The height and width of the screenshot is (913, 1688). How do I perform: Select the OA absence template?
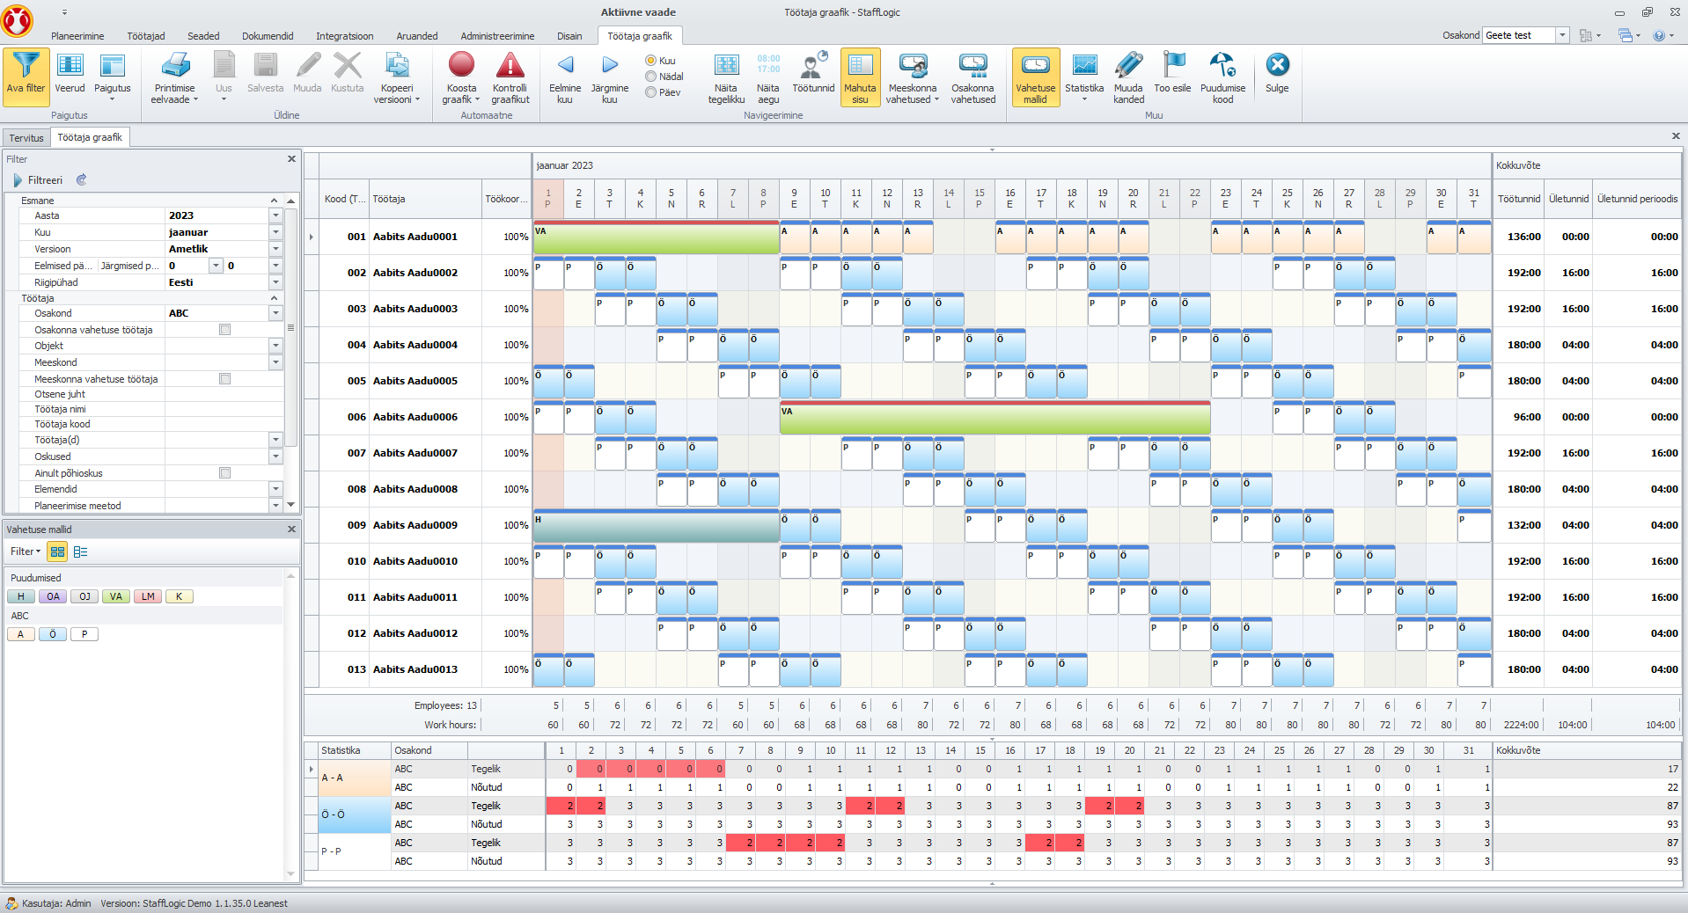tap(53, 596)
